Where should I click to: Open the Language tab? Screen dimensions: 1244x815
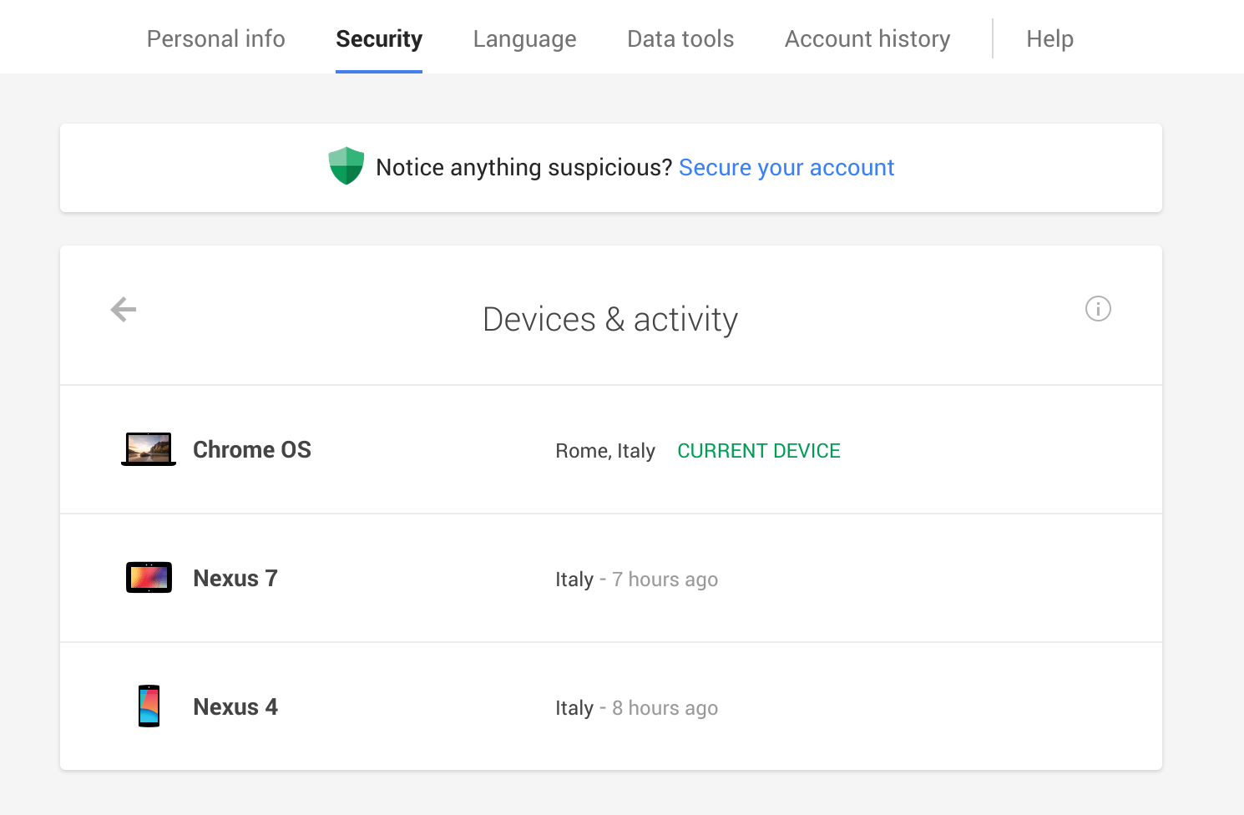pyautogui.click(x=524, y=38)
